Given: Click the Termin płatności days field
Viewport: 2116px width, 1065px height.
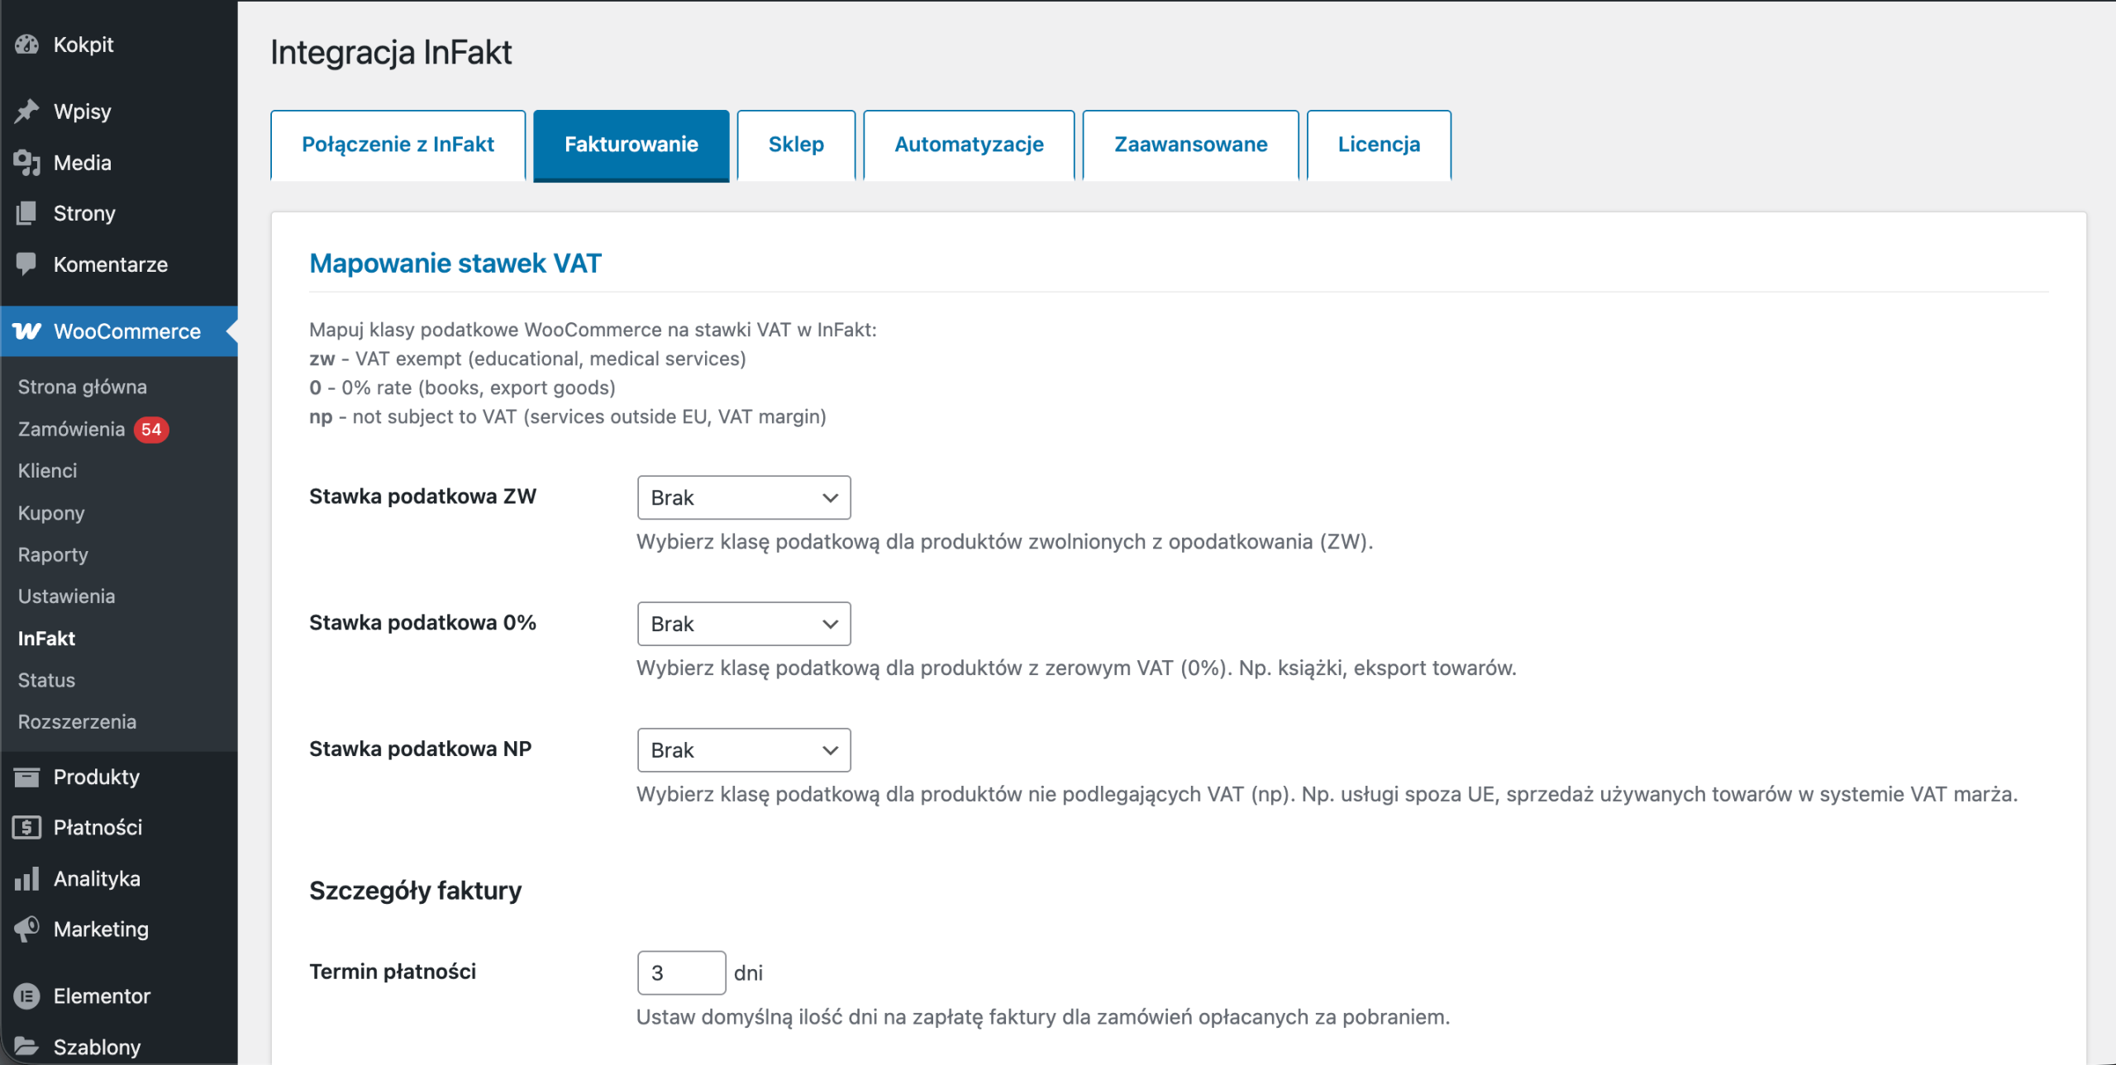Looking at the screenshot, I should click(x=680, y=972).
